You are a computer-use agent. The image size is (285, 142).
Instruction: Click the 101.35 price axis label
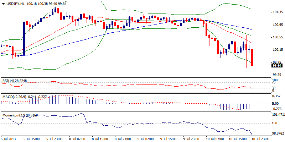tap(277, 12)
